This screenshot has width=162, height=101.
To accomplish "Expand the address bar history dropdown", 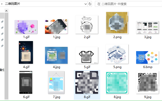I will 86,4.
